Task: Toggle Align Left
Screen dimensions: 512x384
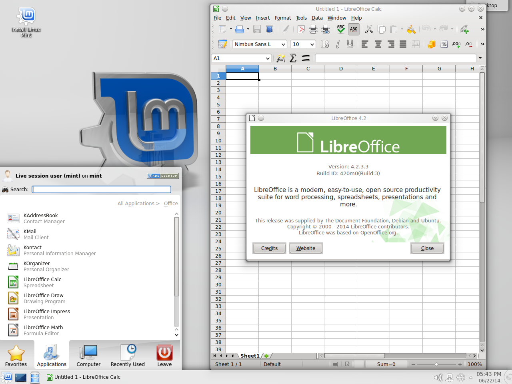Action: [365, 44]
